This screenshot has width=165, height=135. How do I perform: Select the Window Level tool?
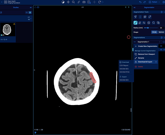pyautogui.click(x=63, y=2)
